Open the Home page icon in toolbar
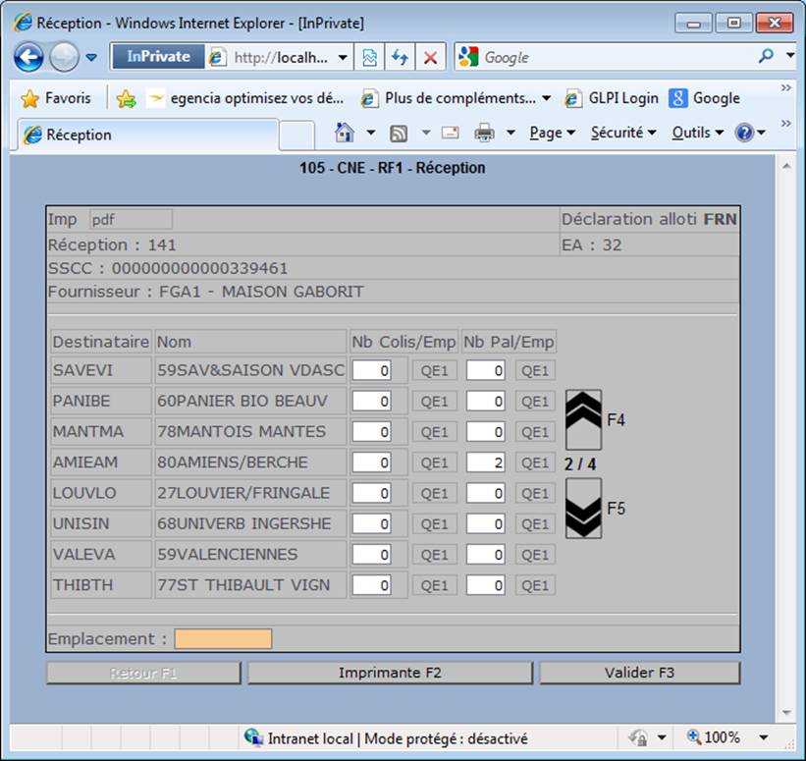Image resolution: width=806 pixels, height=761 pixels. pos(345,133)
